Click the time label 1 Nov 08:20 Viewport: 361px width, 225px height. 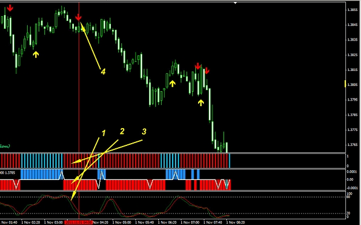(235, 223)
